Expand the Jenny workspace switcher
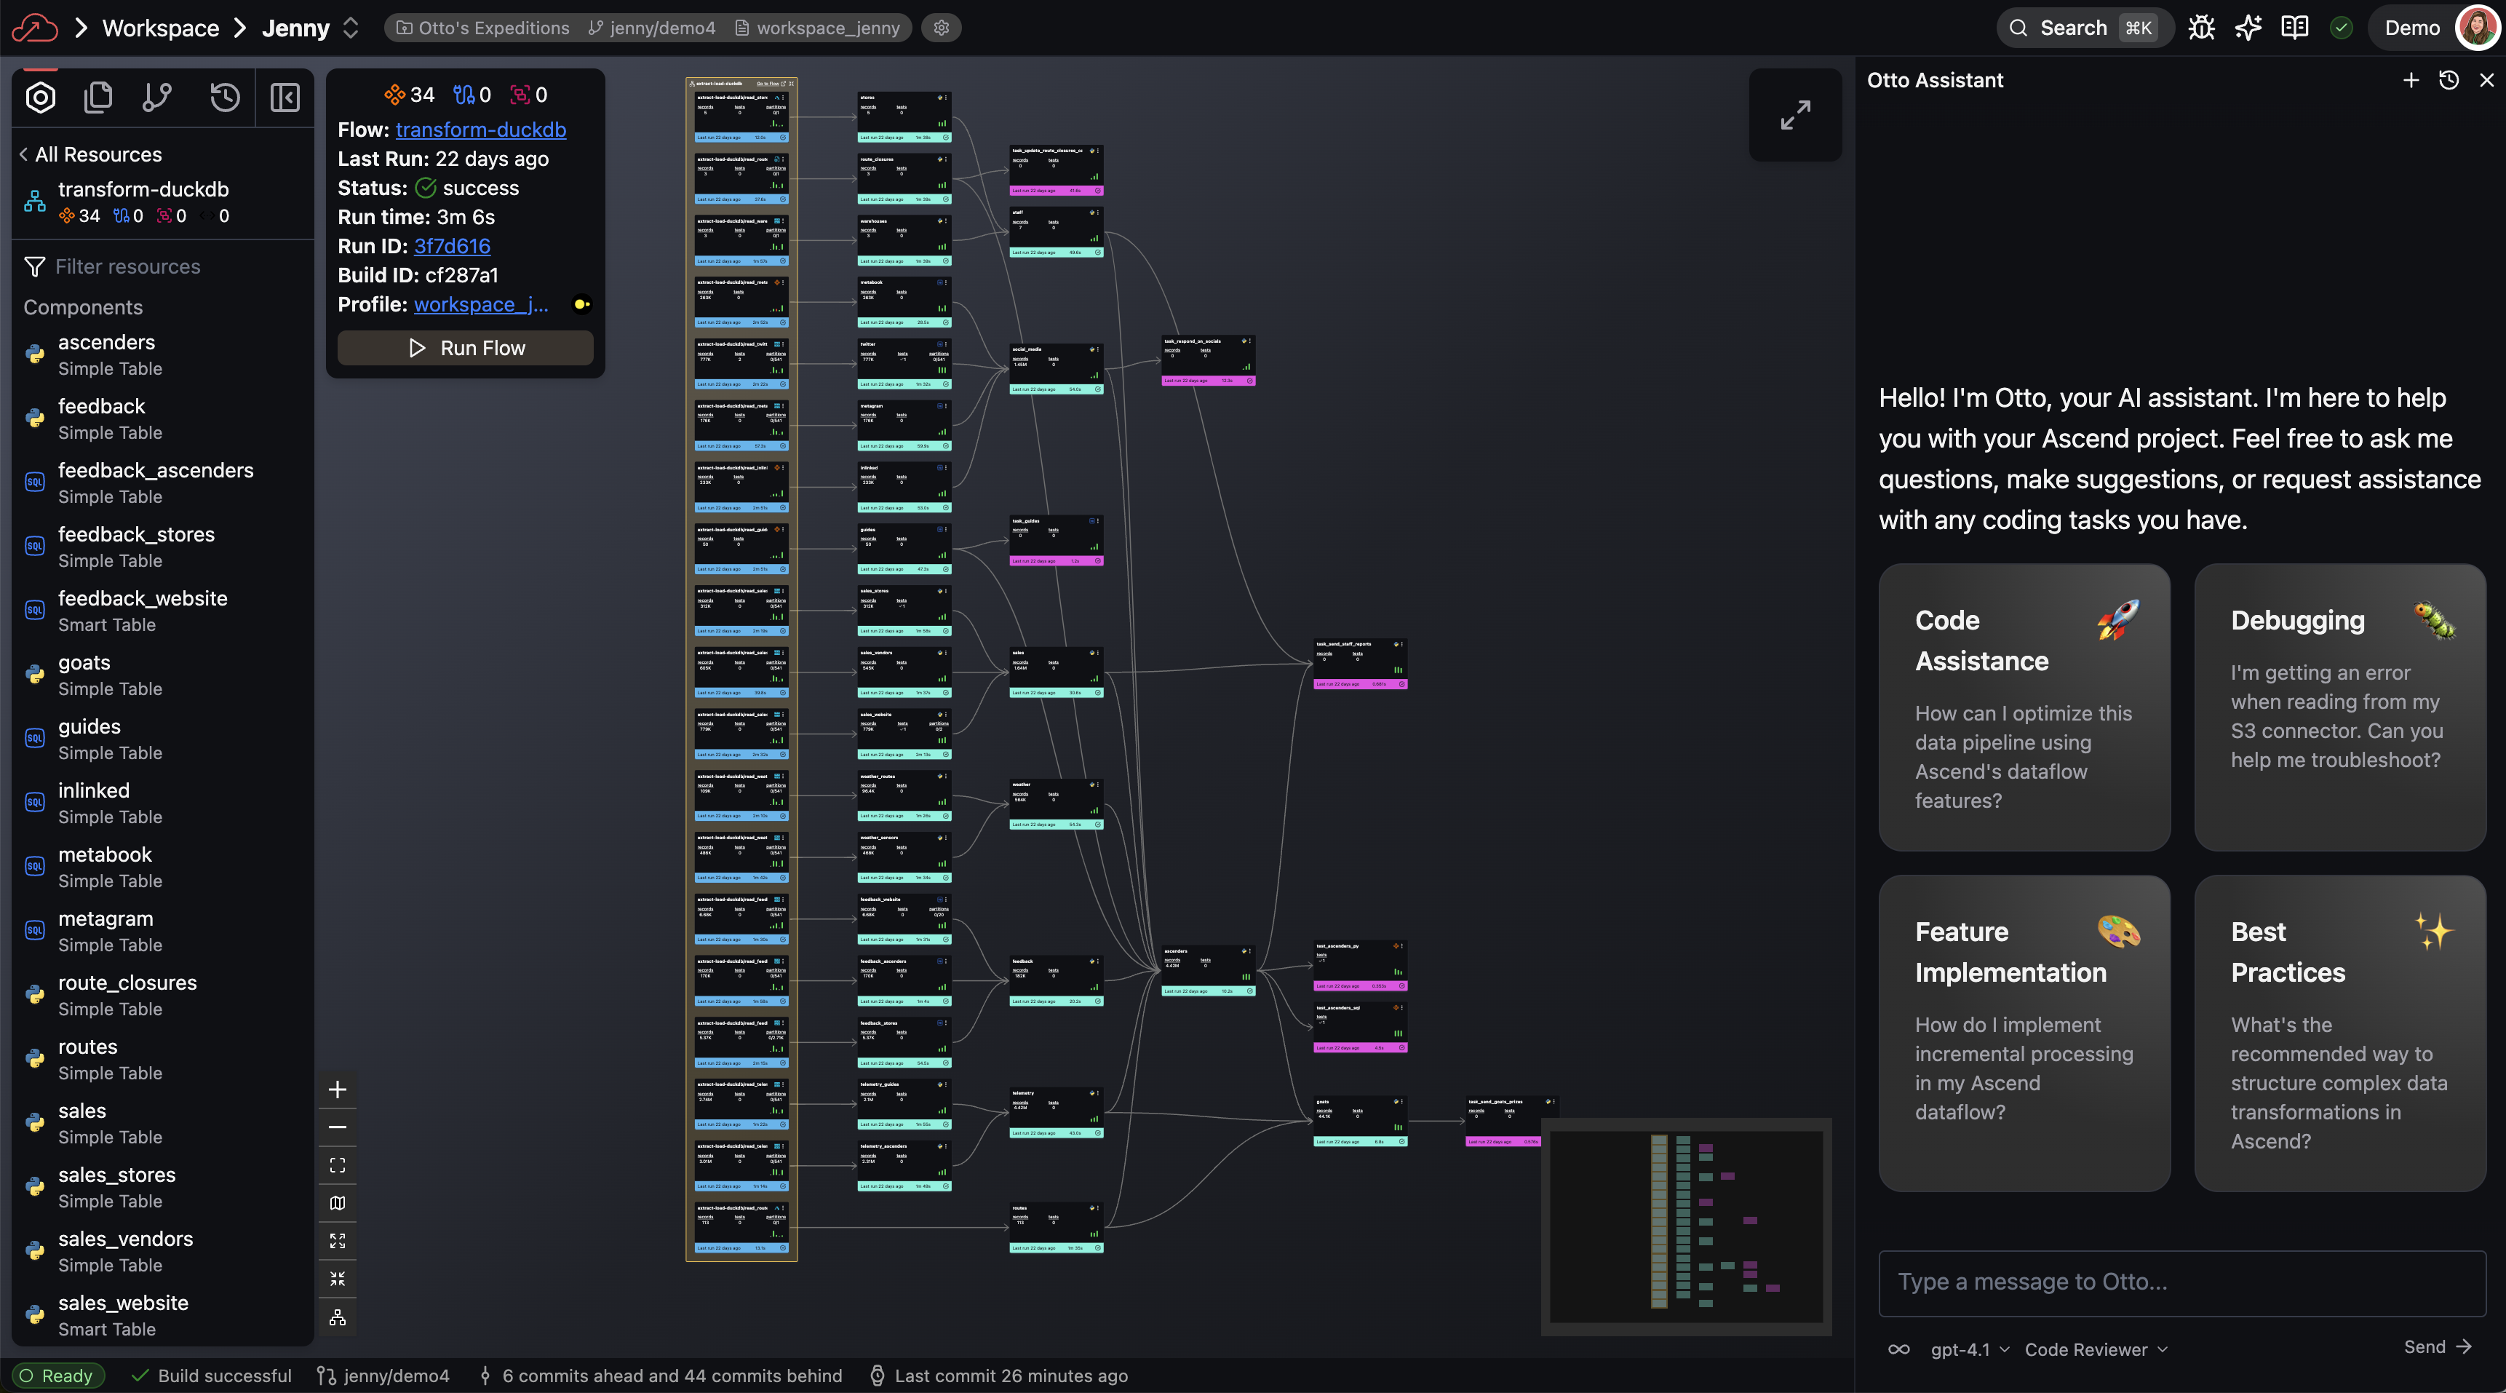2506x1393 pixels. (351, 28)
